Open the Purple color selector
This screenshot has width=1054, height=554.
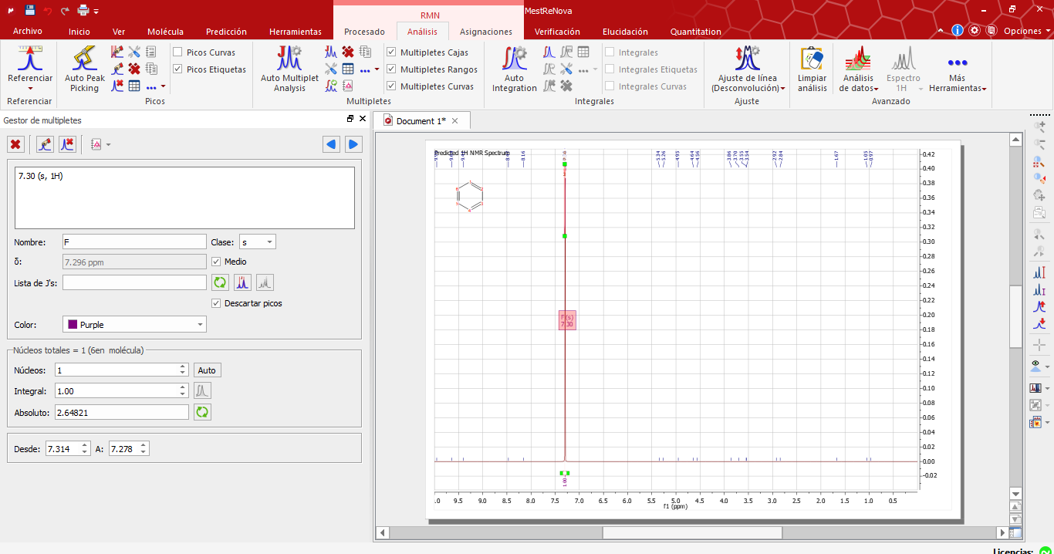pyautogui.click(x=135, y=325)
